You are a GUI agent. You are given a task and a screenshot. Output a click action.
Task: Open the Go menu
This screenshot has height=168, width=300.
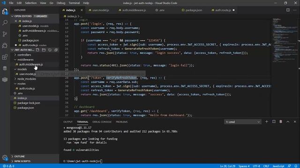pos(51,3)
